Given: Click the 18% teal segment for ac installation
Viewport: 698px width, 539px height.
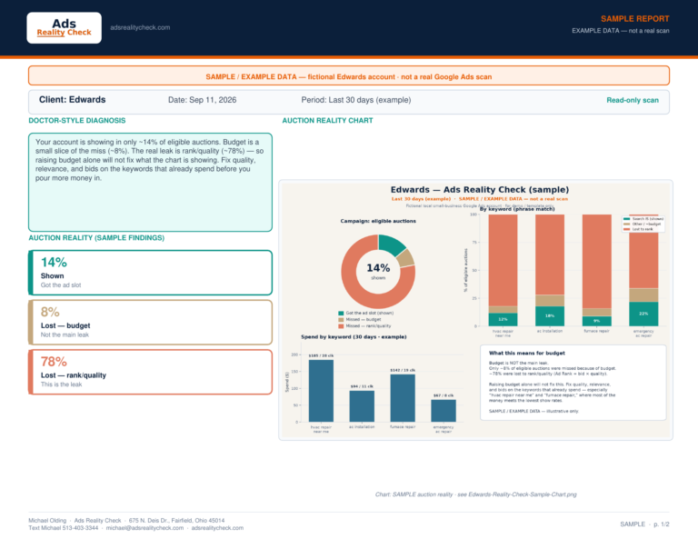Looking at the screenshot, I should coord(550,316).
